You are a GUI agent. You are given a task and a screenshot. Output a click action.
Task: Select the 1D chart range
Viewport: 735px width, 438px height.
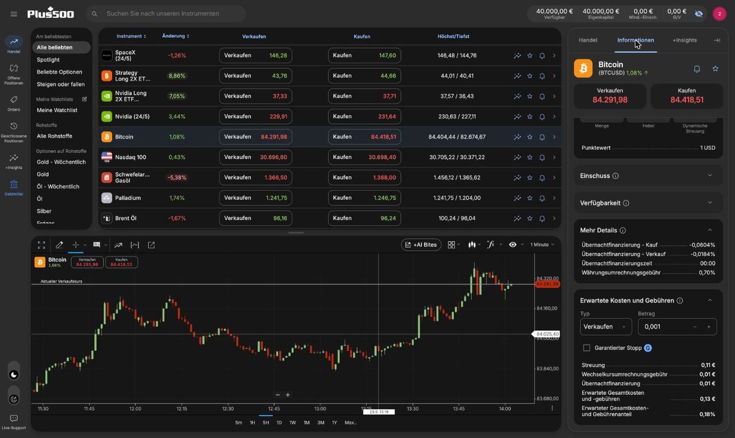pyautogui.click(x=279, y=423)
